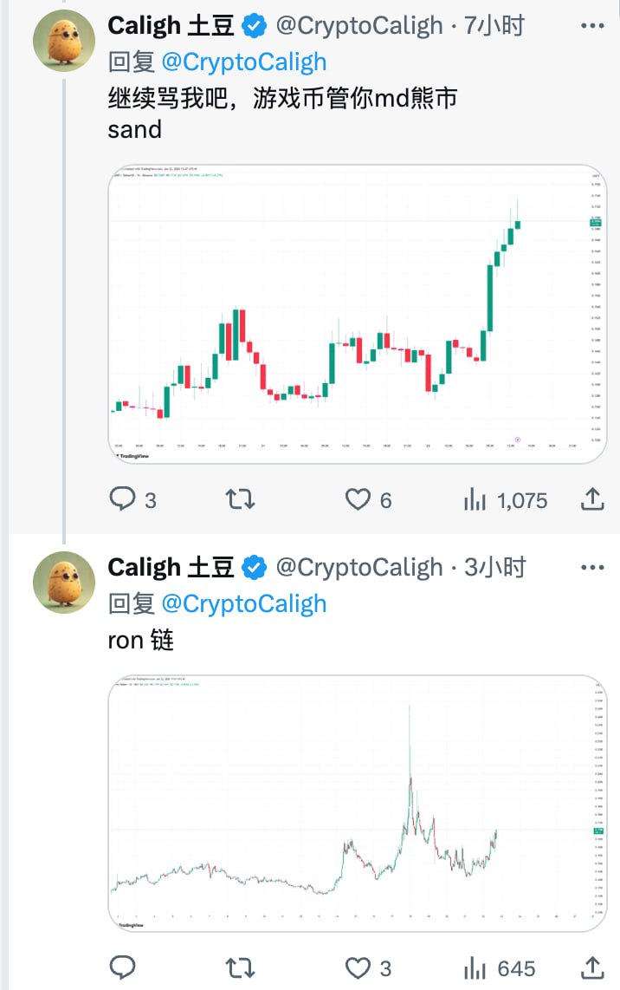The height and width of the screenshot is (990, 620).
Task: Click the potato avatar on the second tweet
Action: pos(63,583)
